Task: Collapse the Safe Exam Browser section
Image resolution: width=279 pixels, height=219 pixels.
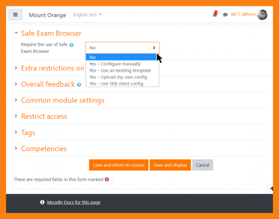Action: [x=51, y=34]
